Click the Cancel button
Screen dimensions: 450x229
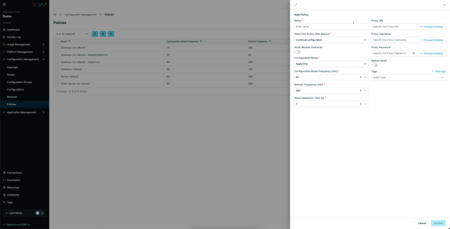(x=422, y=223)
